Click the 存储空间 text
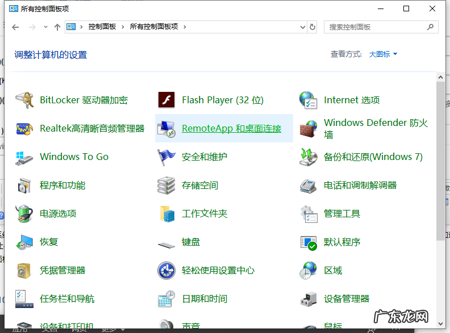This screenshot has height=333, width=450. [x=200, y=186]
